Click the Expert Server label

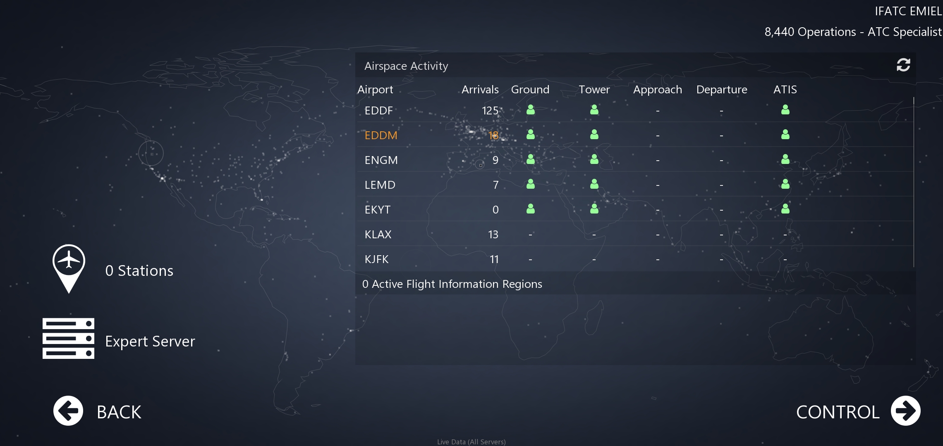point(150,342)
